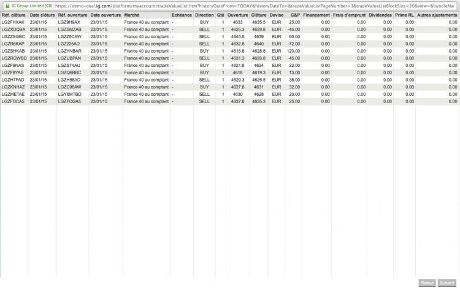Click opening reference LGZSMZAB

(69, 29)
